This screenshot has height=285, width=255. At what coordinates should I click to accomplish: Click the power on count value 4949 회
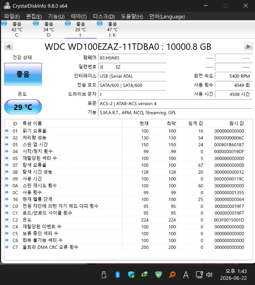click(234, 85)
